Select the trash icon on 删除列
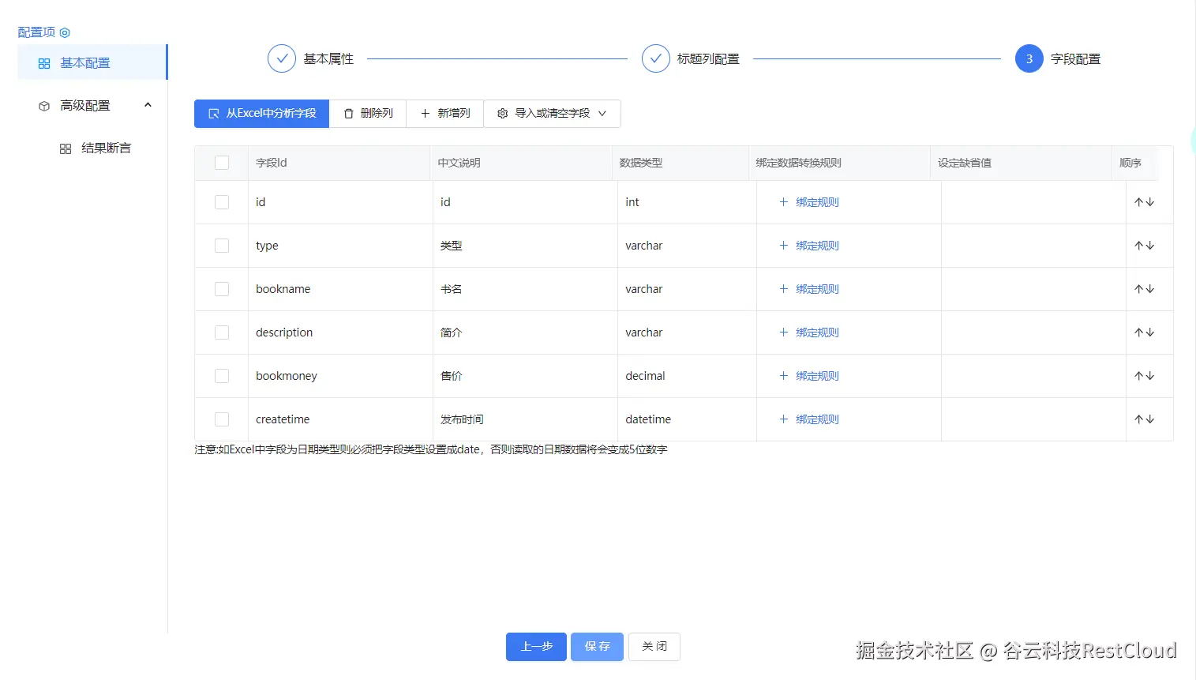This screenshot has width=1196, height=680. pyautogui.click(x=347, y=113)
